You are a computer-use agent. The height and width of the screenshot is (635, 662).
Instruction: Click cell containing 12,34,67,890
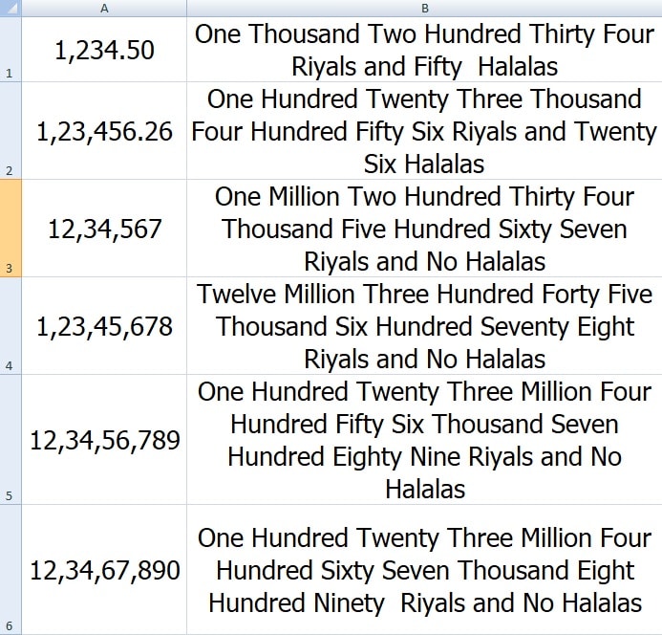(x=104, y=569)
